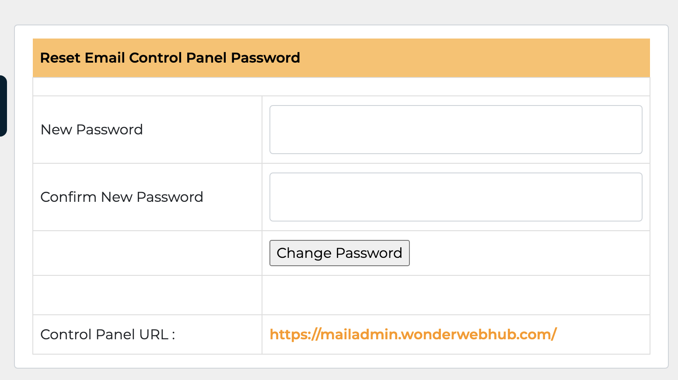Click the "New Password" label text
Viewport: 678px width, 380px height.
pyautogui.click(x=91, y=130)
